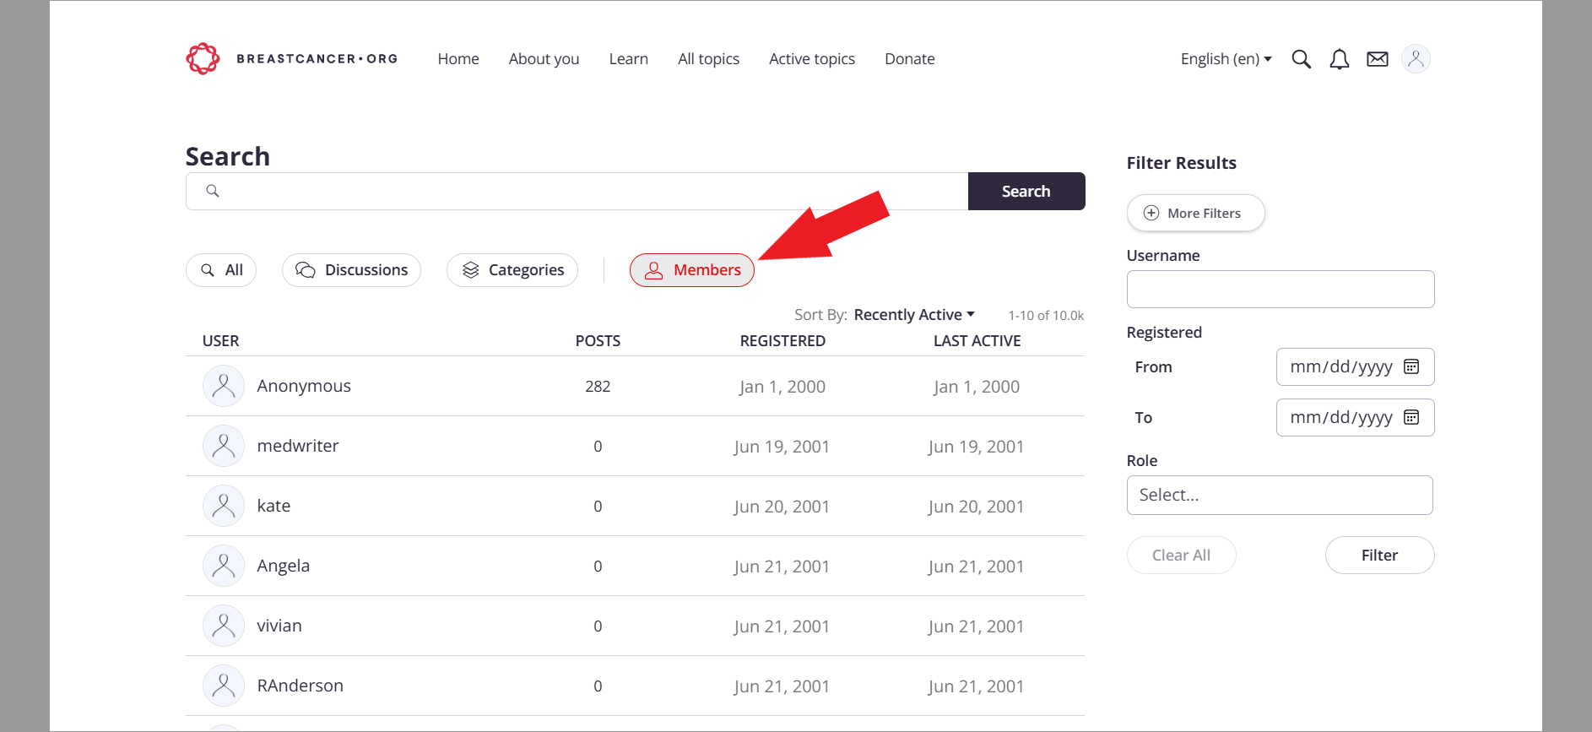Focus Registered From date field
This screenshot has height=732, width=1592.
(x=1355, y=366)
